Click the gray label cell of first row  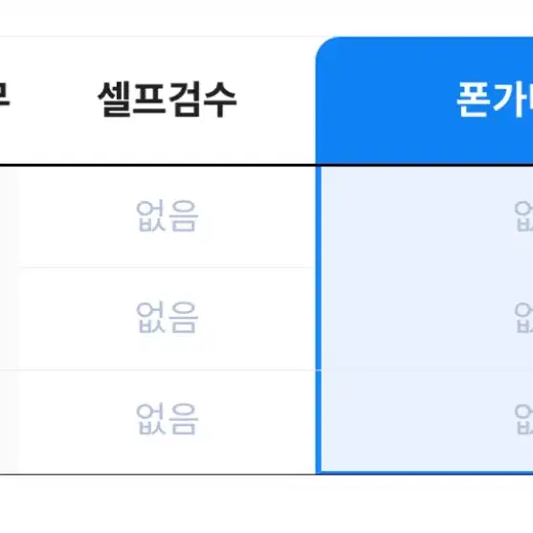point(9,217)
